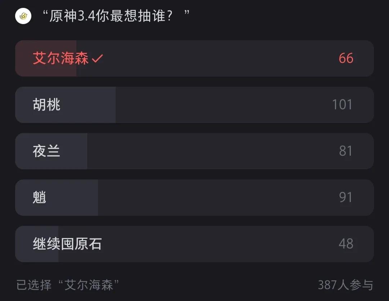Click the red vote count 66
The height and width of the screenshot is (301, 389).
[x=346, y=59]
